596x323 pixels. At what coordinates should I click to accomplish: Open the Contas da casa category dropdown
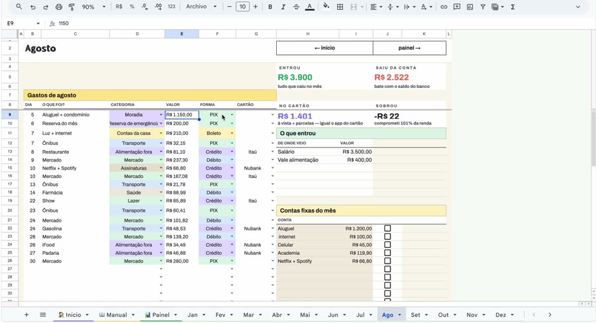161,134
